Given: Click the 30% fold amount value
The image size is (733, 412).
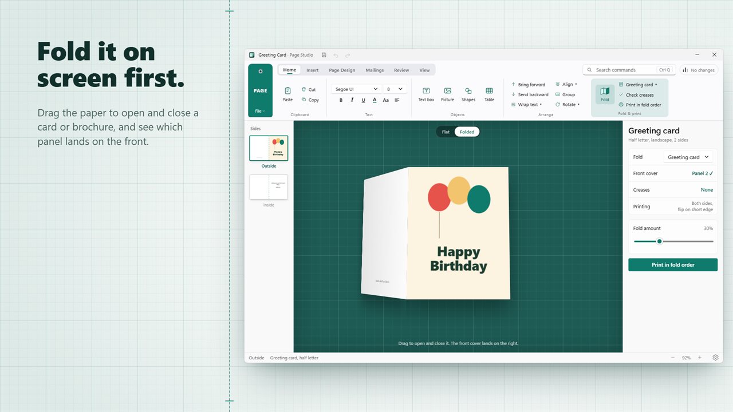Looking at the screenshot, I should click(x=708, y=228).
